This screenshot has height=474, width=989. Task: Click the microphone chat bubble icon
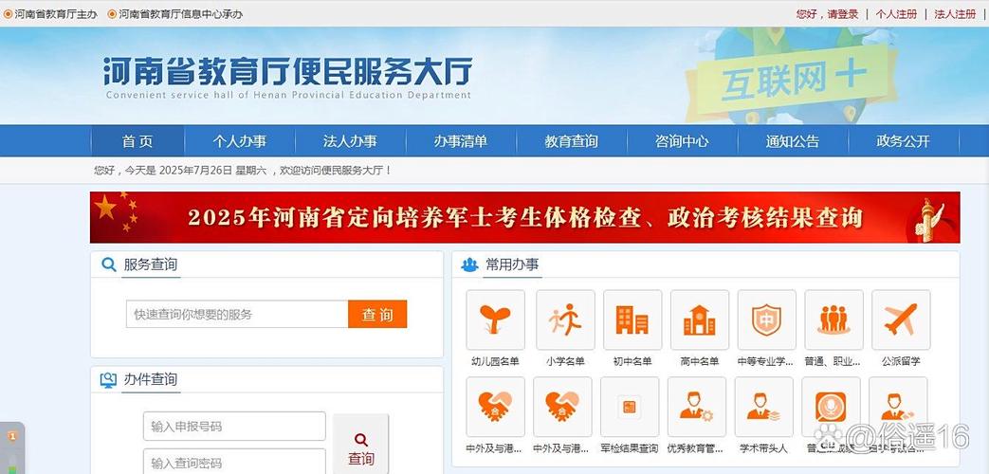831,407
